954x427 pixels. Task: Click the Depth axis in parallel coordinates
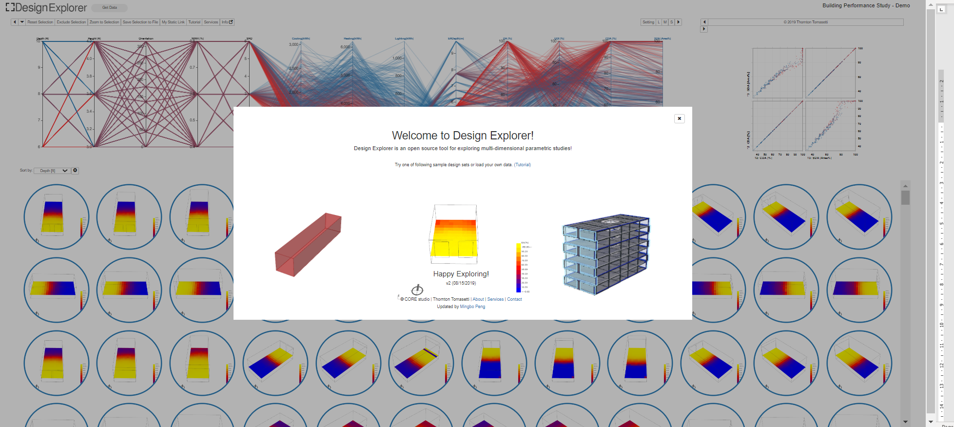pos(43,94)
